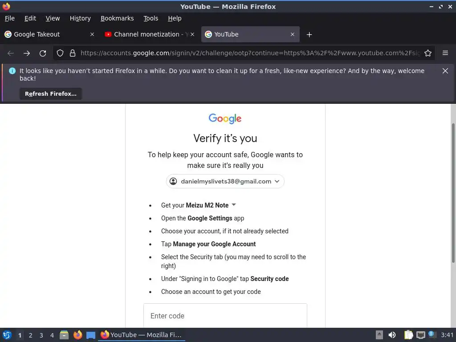Viewport: 456px width, 342px height.
Task: Click the taskbar clock
Action: 447,335
